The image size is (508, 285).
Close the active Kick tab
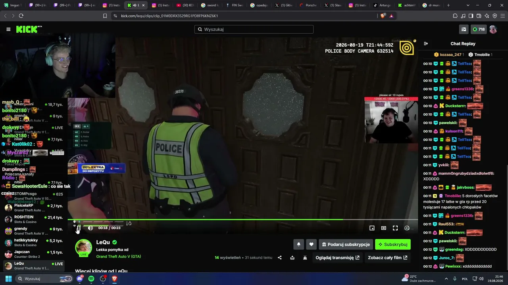coord(143,5)
